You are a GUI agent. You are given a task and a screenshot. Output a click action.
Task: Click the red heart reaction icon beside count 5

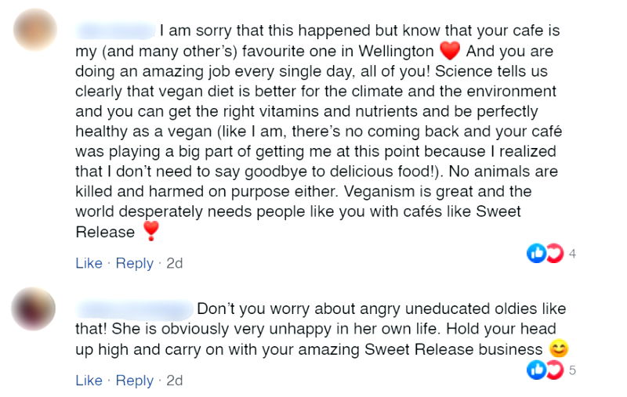click(x=554, y=370)
